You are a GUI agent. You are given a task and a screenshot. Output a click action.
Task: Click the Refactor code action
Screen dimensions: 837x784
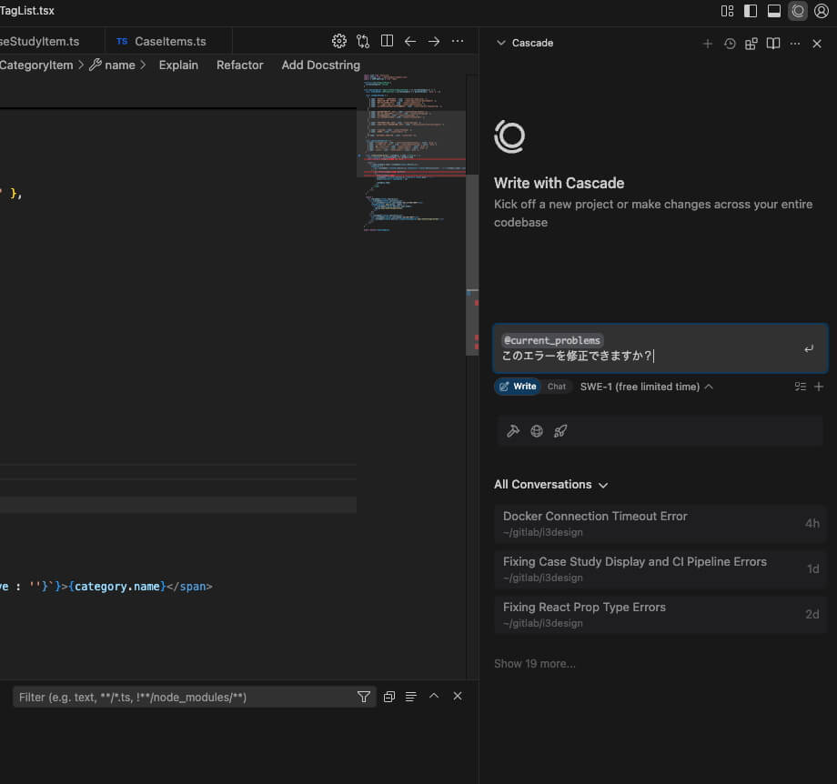coord(239,65)
